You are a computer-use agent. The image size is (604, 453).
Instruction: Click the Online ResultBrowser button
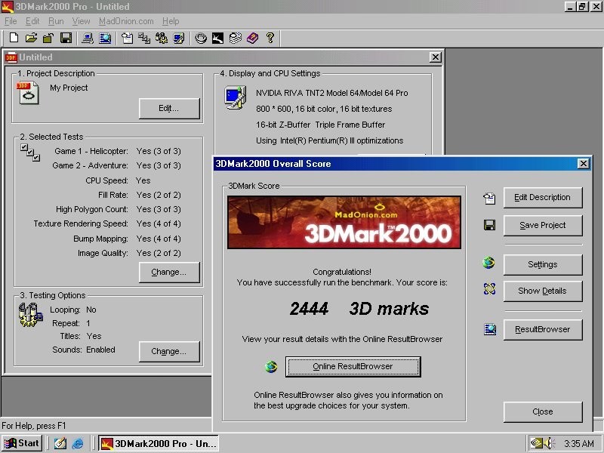point(353,366)
